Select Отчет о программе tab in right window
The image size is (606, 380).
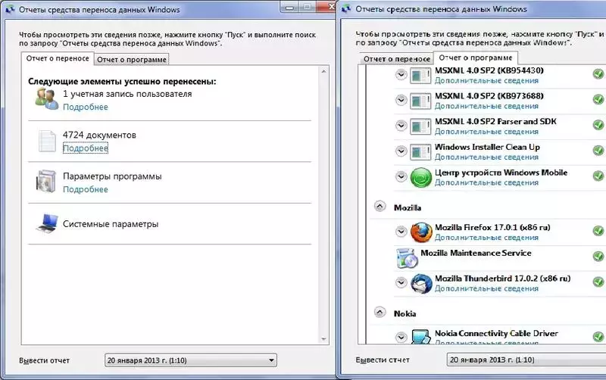click(x=476, y=58)
